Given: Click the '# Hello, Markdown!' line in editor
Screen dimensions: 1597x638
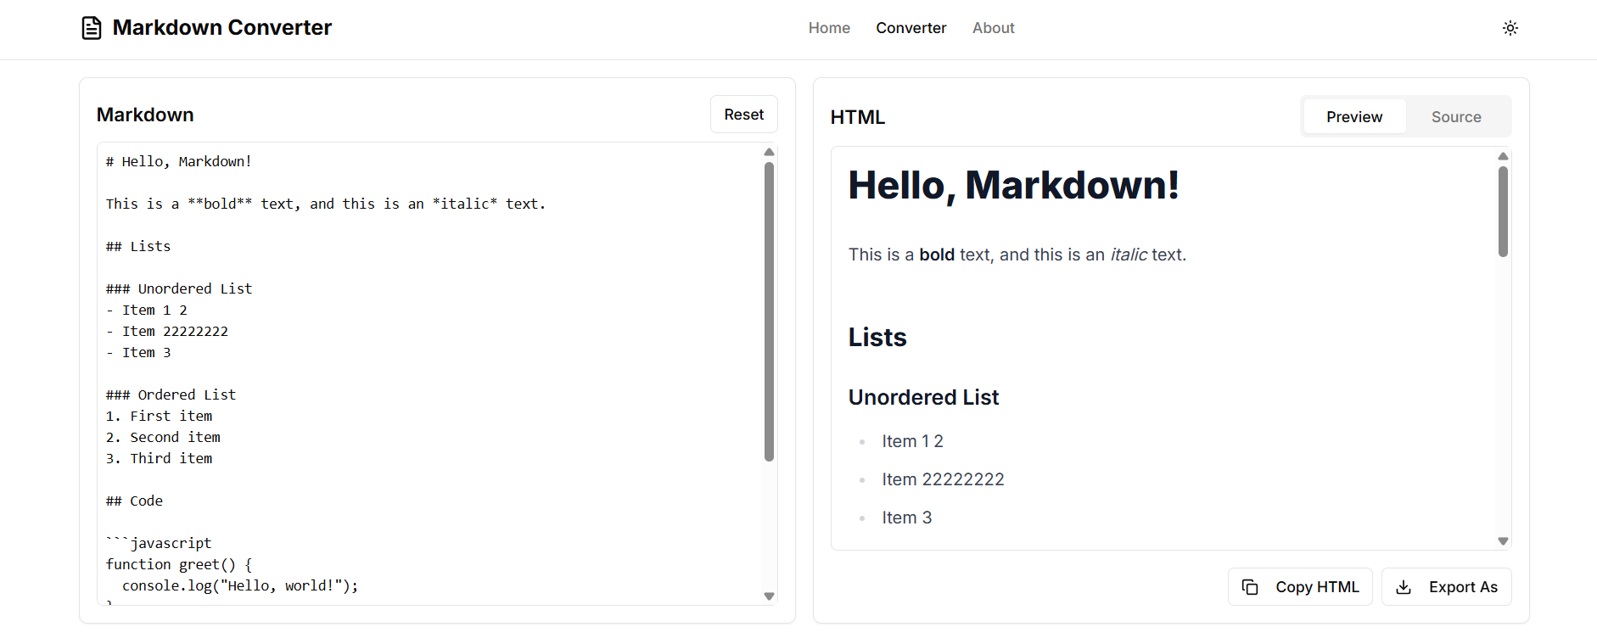Looking at the screenshot, I should coord(179,161).
